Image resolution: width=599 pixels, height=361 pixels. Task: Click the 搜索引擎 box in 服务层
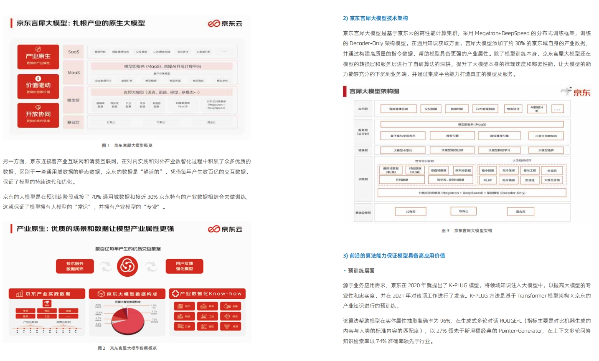coord(452,136)
